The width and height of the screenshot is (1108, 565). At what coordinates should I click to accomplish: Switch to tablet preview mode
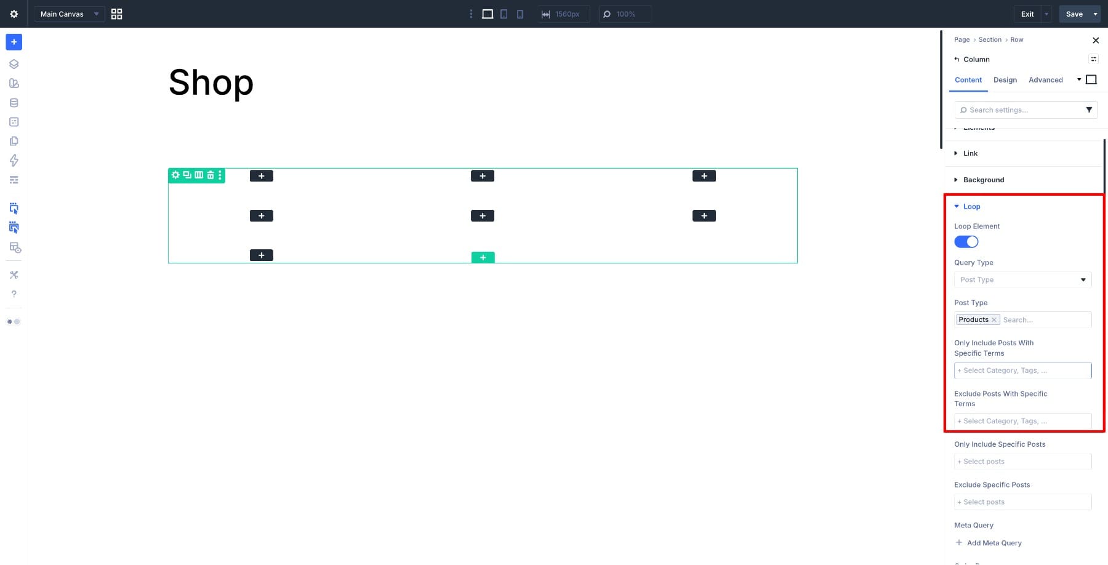(504, 14)
